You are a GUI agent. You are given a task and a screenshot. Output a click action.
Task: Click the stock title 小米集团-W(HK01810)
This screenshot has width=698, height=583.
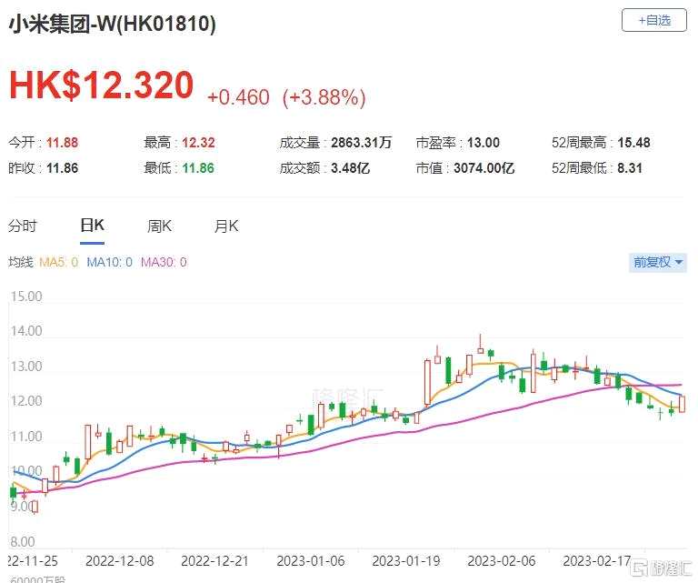pyautogui.click(x=112, y=23)
